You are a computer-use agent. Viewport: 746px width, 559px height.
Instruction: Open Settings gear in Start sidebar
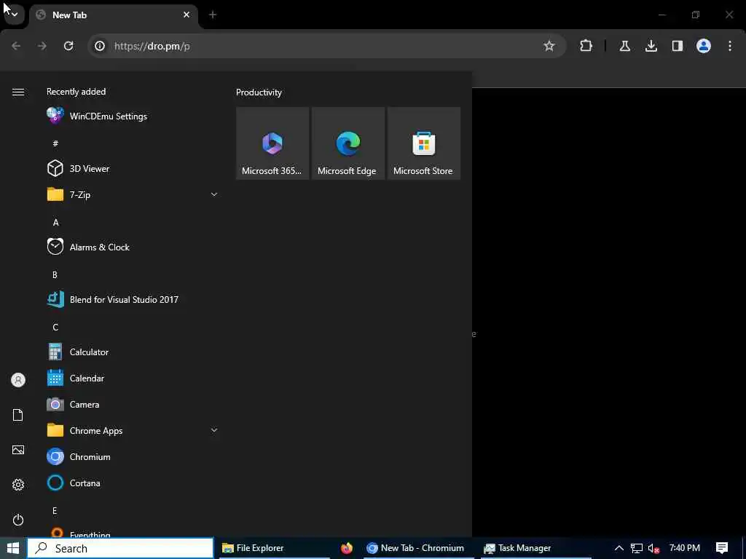18,485
